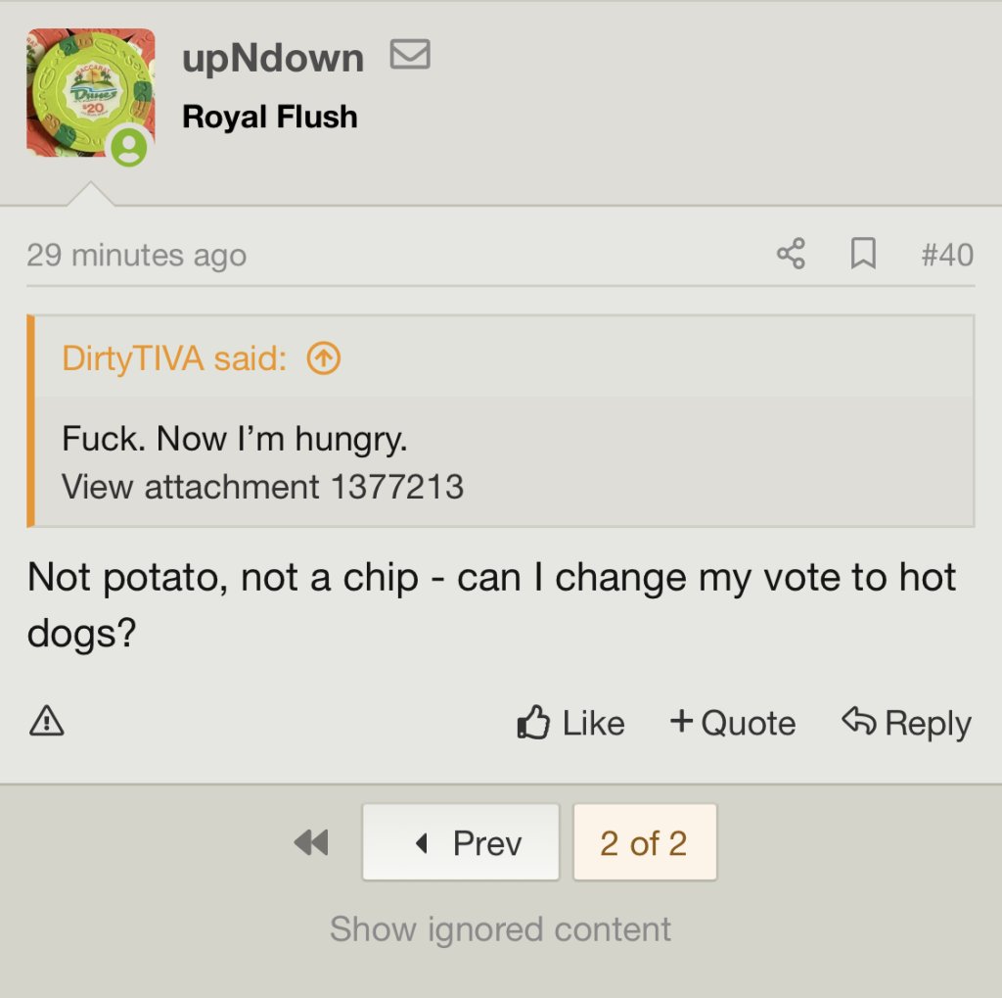The width and height of the screenshot is (1002, 998).
Task: Click the 29 minutes ago timestamp
Action: click(x=136, y=255)
